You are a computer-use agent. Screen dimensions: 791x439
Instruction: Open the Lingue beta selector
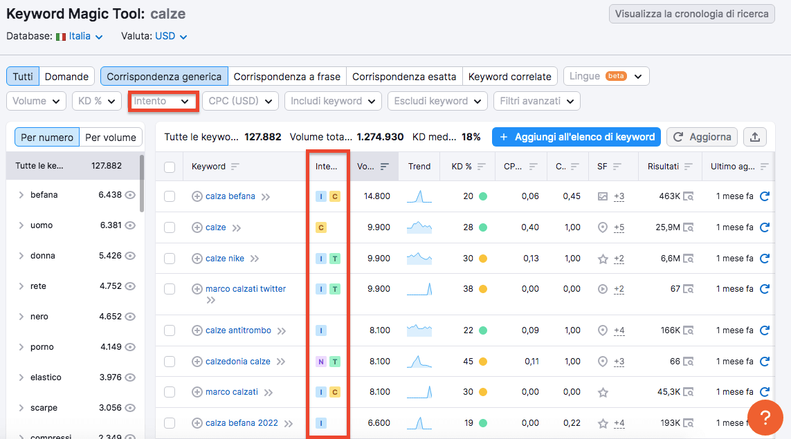(x=606, y=76)
